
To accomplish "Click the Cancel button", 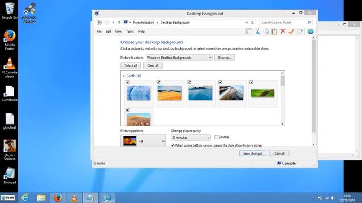I will tap(279, 153).
